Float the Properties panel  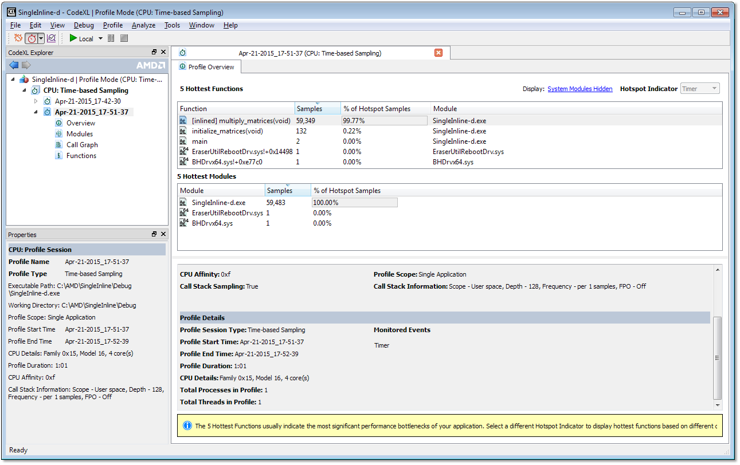[154, 234]
